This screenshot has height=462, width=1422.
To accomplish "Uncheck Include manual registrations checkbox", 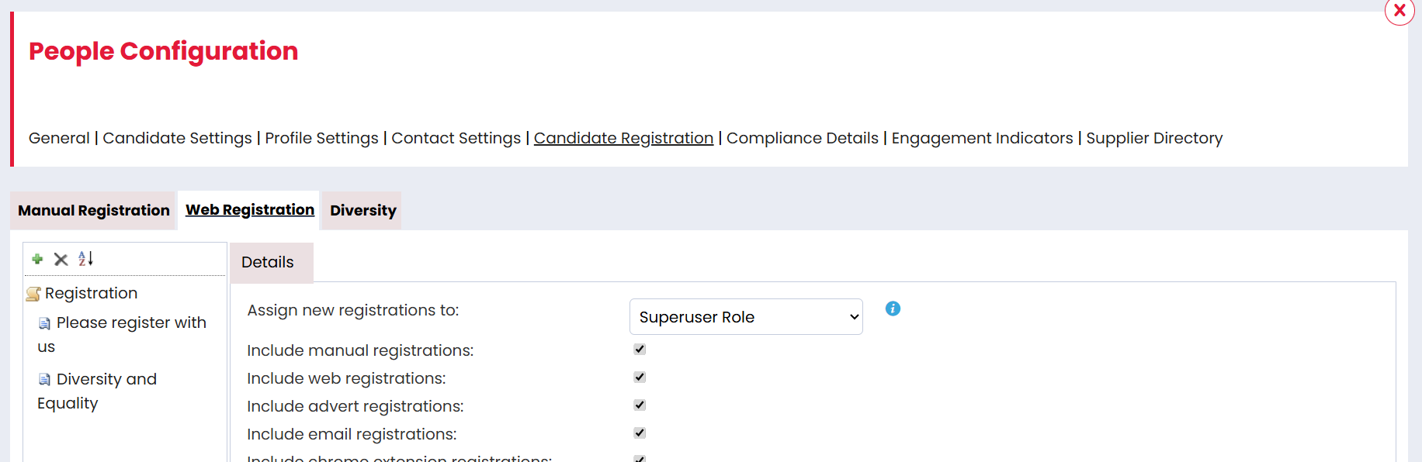I will (x=640, y=350).
